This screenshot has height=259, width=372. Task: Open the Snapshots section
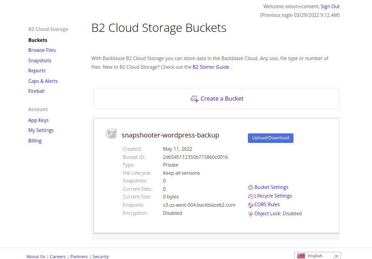[40, 61]
